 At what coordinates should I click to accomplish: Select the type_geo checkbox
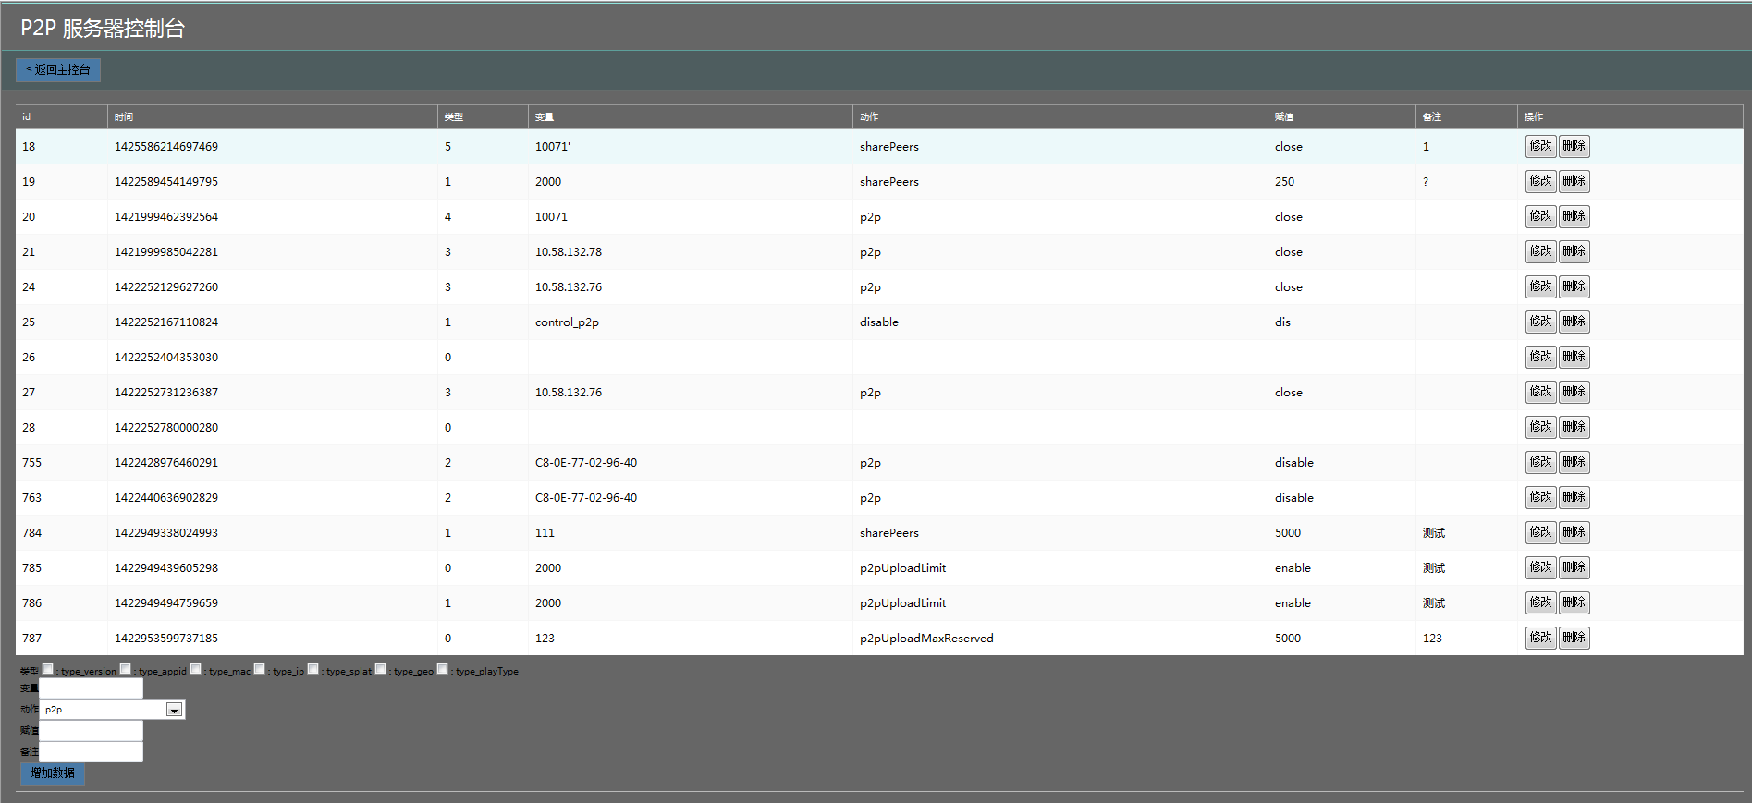pyautogui.click(x=380, y=669)
